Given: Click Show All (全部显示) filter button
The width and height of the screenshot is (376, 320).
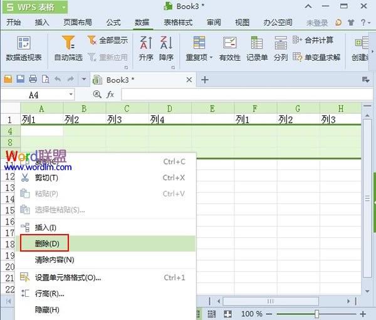Looking at the screenshot, I should [107, 40].
